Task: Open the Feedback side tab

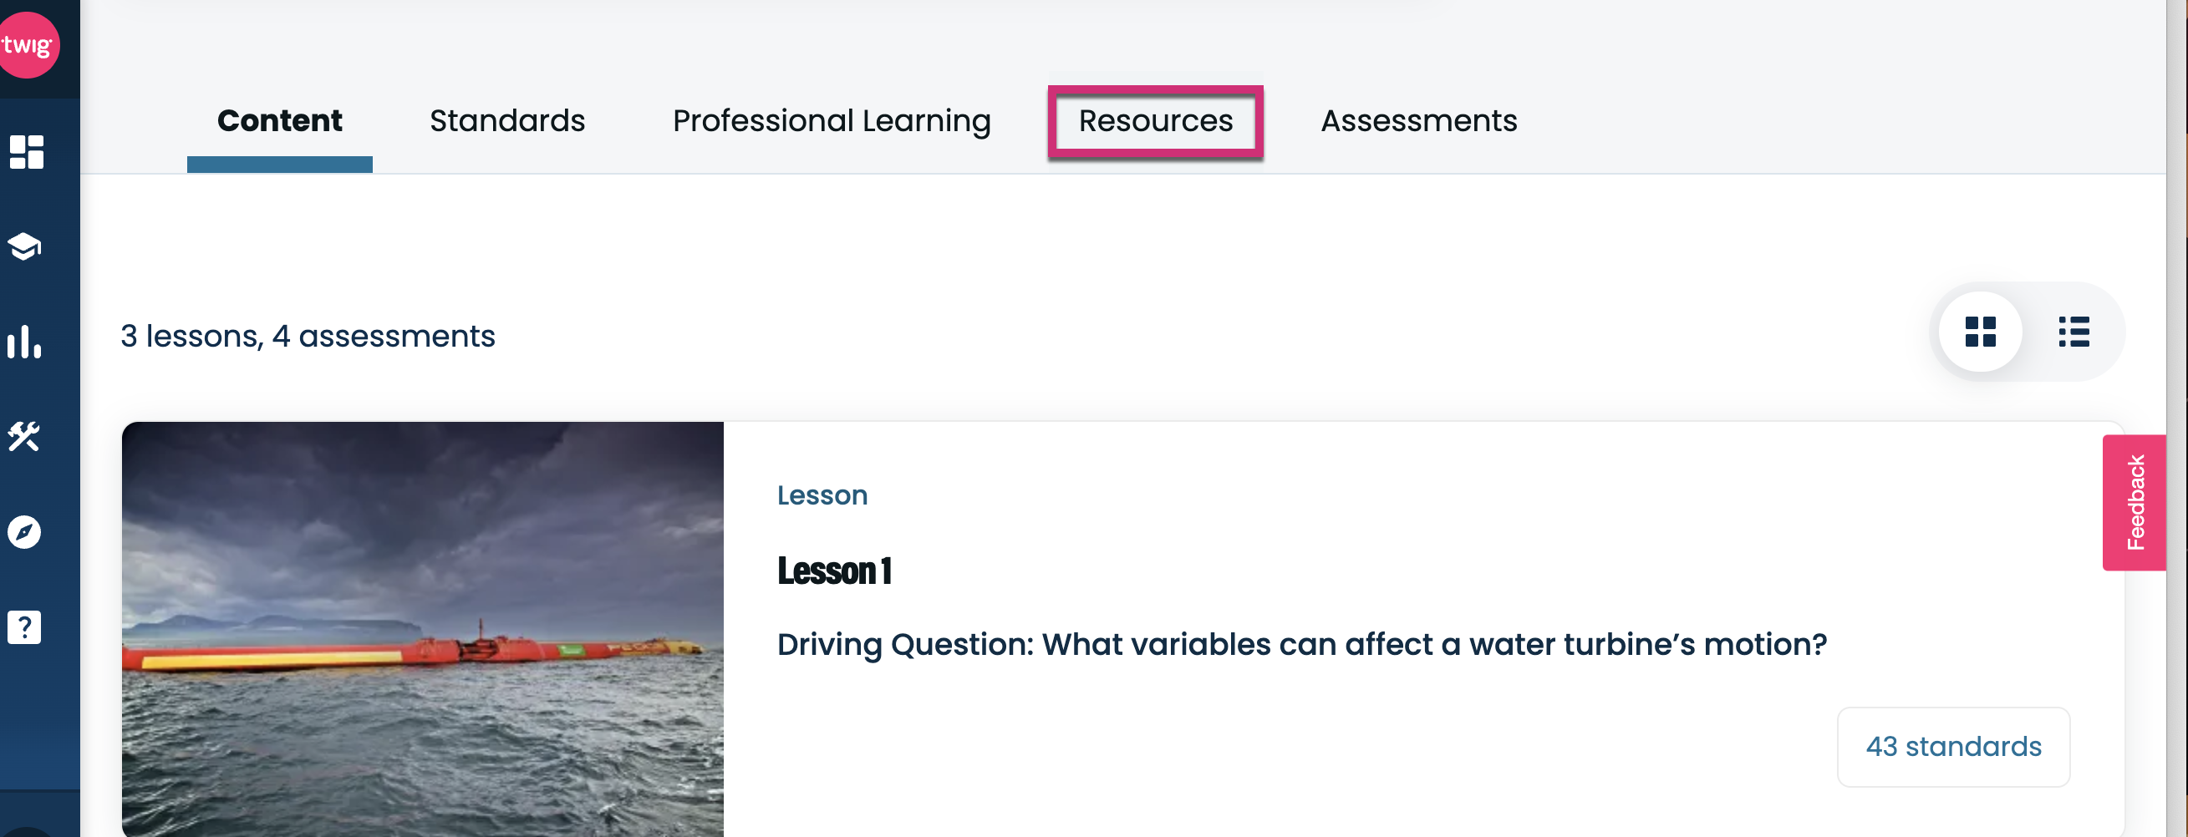Action: coord(2134,503)
